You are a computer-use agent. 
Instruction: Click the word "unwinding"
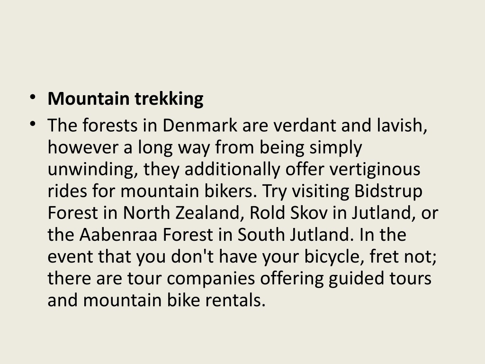click(90, 170)
